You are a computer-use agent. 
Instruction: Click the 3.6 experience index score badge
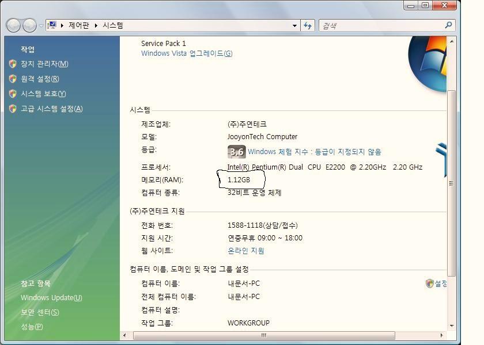(237, 152)
